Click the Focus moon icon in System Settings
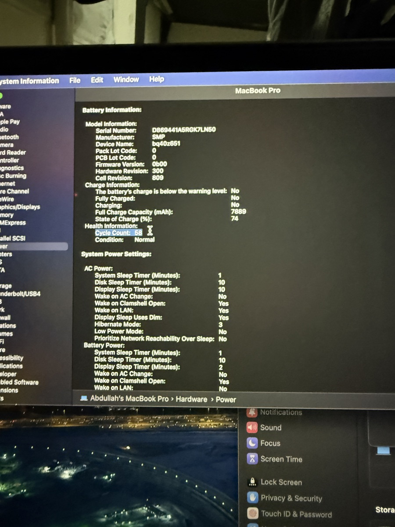Screen dimensions: 395x527 click(252, 443)
